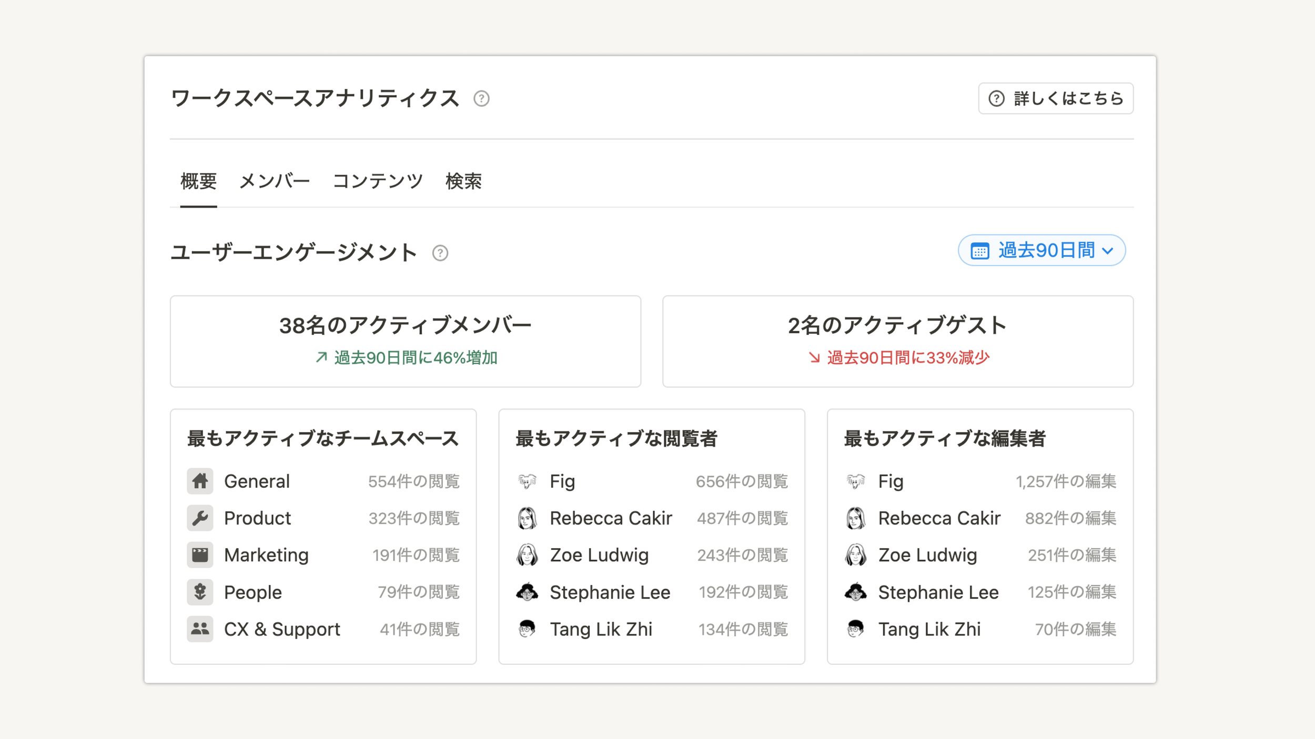Click the General teamspace home icon
Image resolution: width=1315 pixels, height=739 pixels.
coord(200,481)
